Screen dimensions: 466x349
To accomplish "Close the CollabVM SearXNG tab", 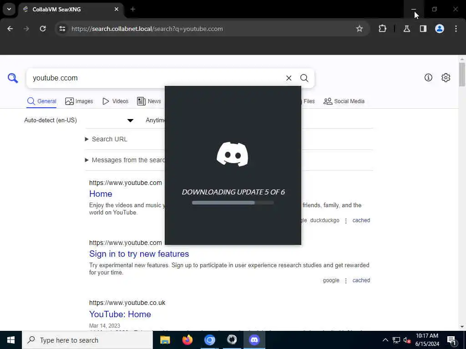I will pos(116,9).
